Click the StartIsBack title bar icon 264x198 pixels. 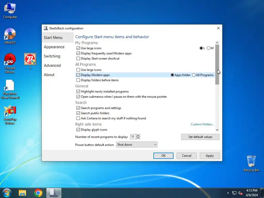point(46,28)
